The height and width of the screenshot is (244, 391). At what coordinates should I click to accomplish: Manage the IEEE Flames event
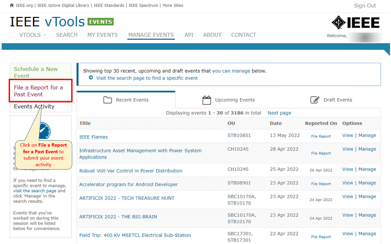[x=367, y=135]
